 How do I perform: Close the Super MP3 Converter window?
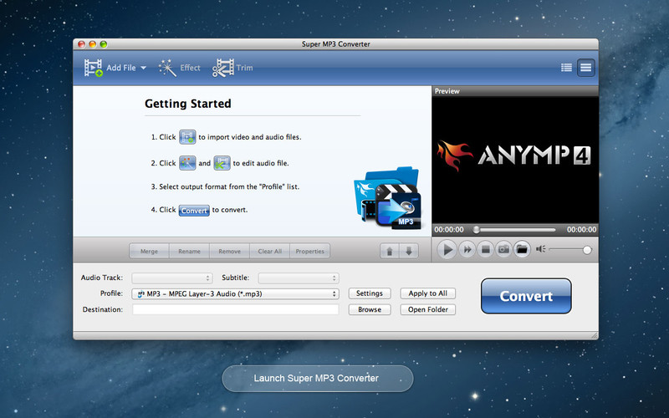click(x=81, y=44)
